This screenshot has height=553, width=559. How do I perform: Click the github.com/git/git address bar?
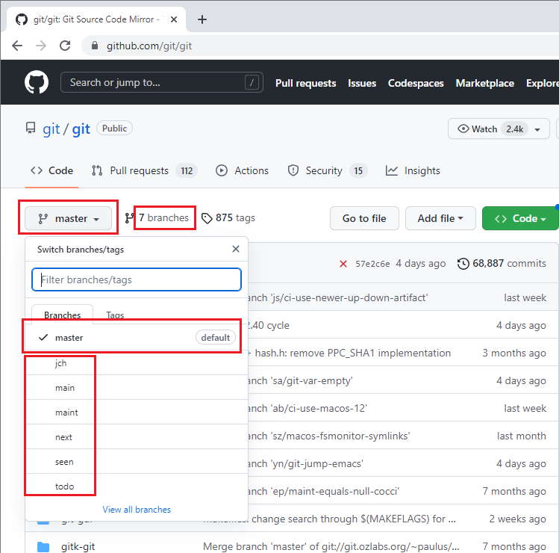point(149,46)
